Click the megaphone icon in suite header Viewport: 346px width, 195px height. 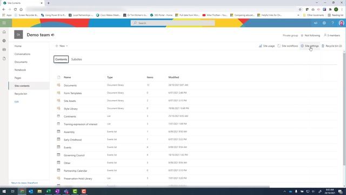coord(316,23)
